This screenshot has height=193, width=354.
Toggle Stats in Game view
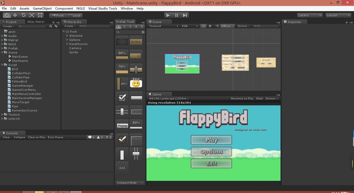tap(259, 98)
